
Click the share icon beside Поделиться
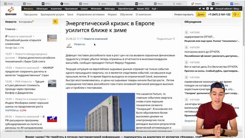(x=173, y=39)
